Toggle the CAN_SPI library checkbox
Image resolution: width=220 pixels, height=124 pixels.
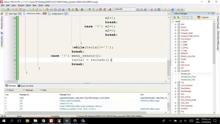[x=179, y=30]
